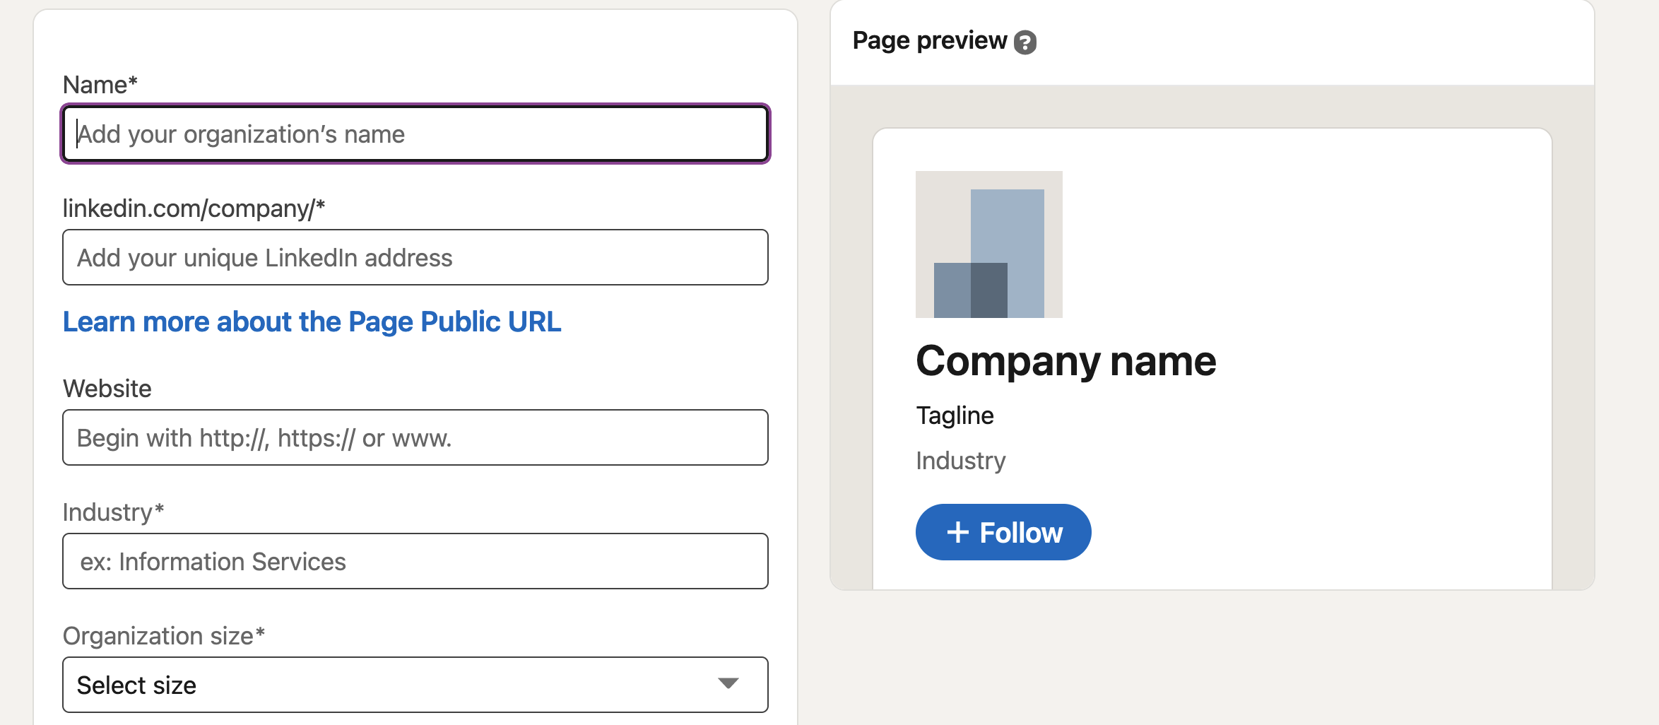Click the company logo placeholder in preview
Image resolution: width=1659 pixels, height=725 pixels.
[x=988, y=244]
